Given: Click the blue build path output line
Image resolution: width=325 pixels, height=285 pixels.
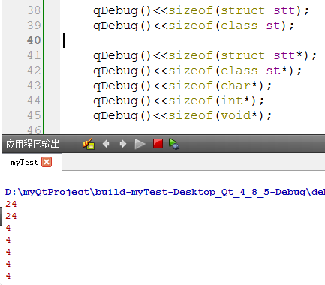Looking at the screenshot, I should pos(165,192).
